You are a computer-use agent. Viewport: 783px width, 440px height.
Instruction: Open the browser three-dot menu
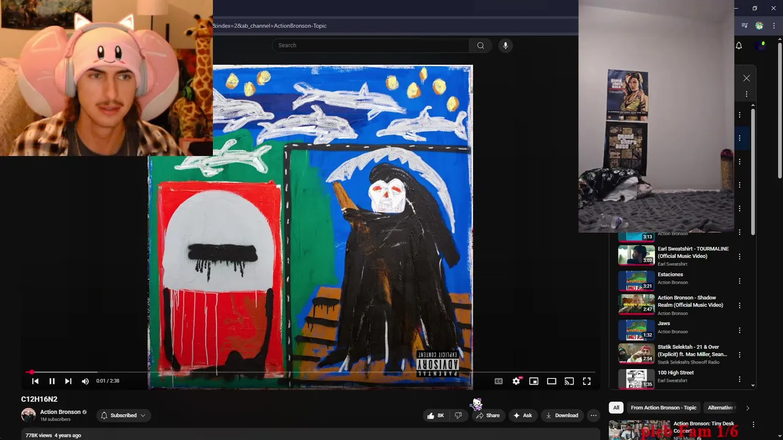[774, 26]
